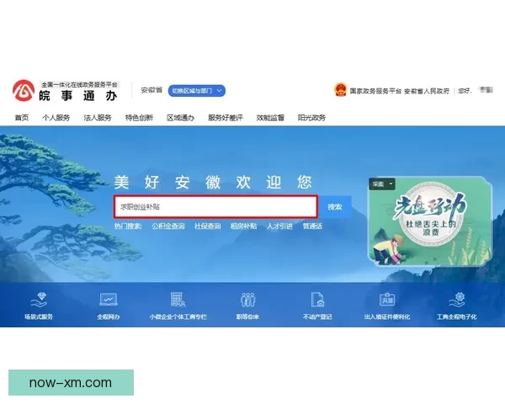Click the 安徽省 region label
Screen dimensions: 505x404
point(151,90)
